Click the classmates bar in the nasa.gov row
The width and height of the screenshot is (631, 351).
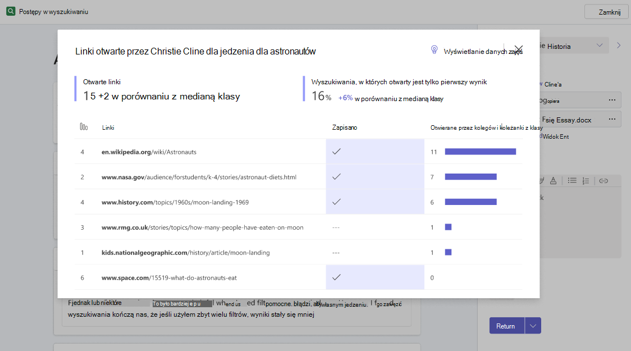point(471,177)
